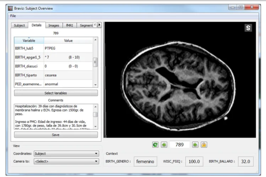Switch to the Subject tab

tap(19, 25)
